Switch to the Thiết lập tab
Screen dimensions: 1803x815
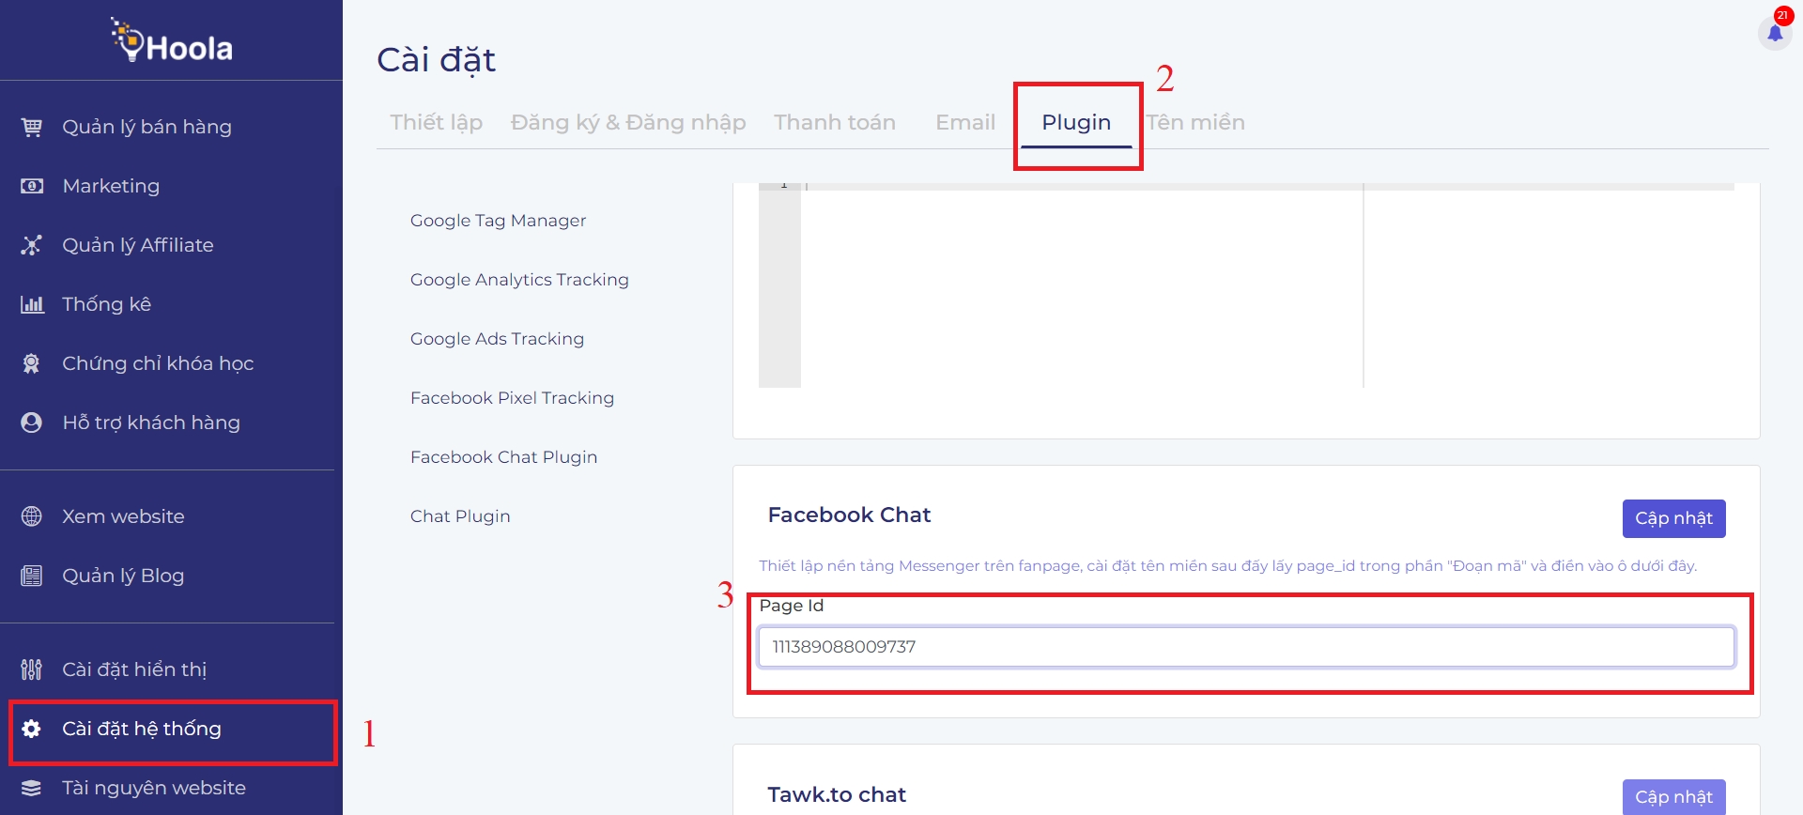(436, 122)
